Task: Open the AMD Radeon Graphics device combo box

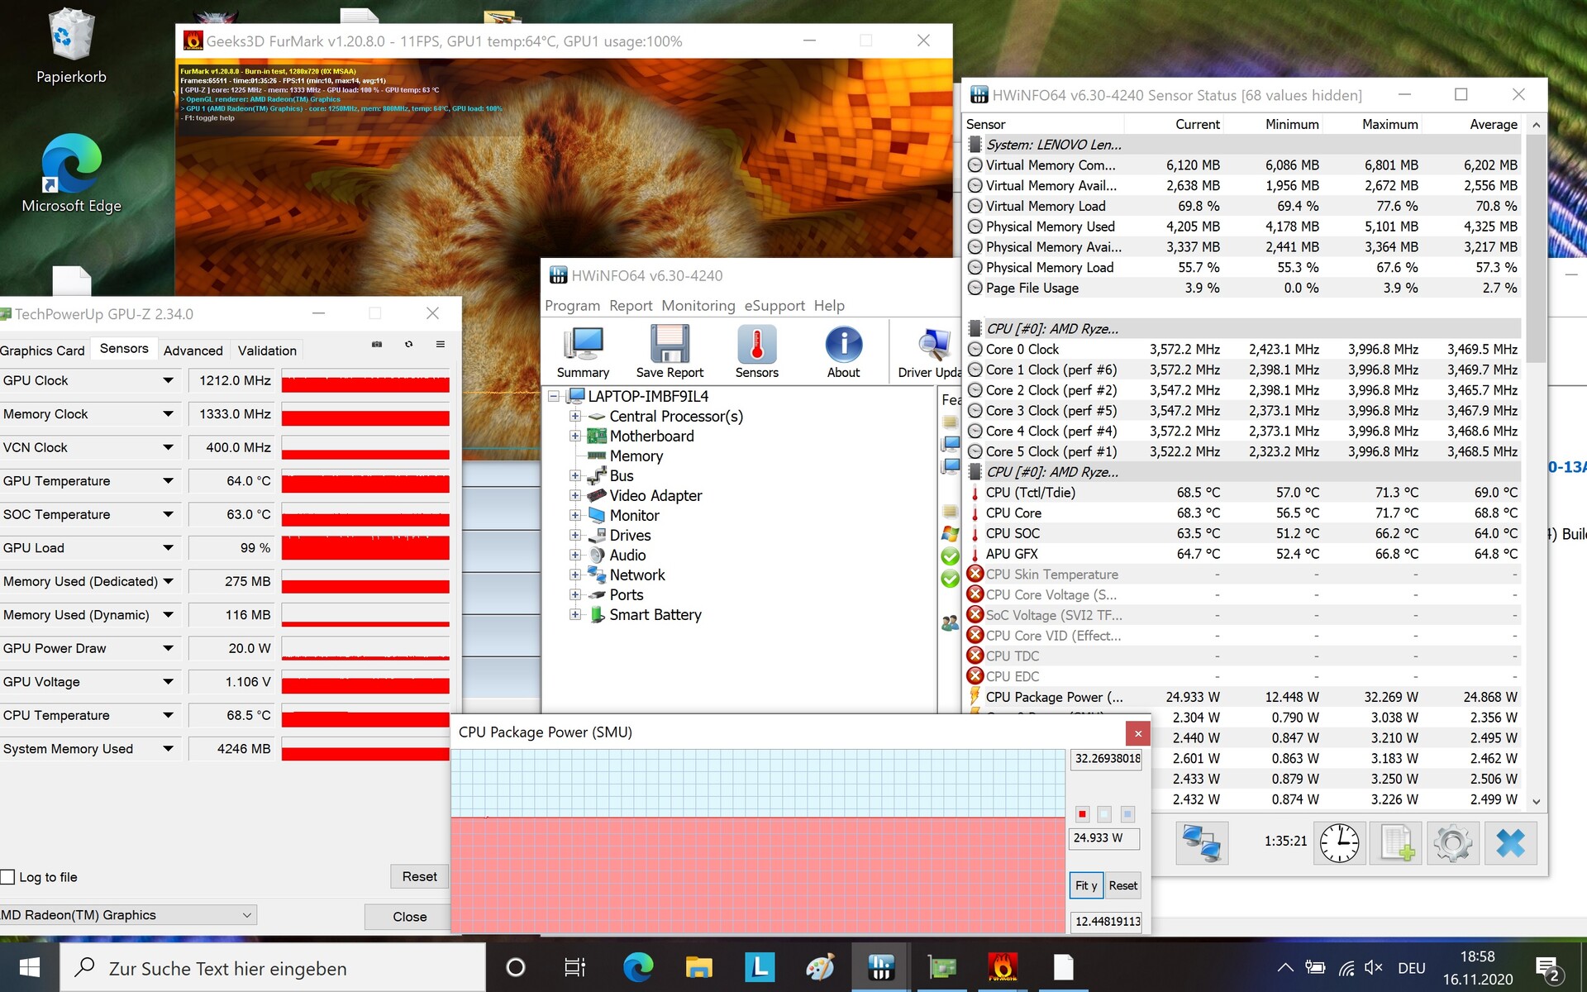Action: pyautogui.click(x=128, y=915)
